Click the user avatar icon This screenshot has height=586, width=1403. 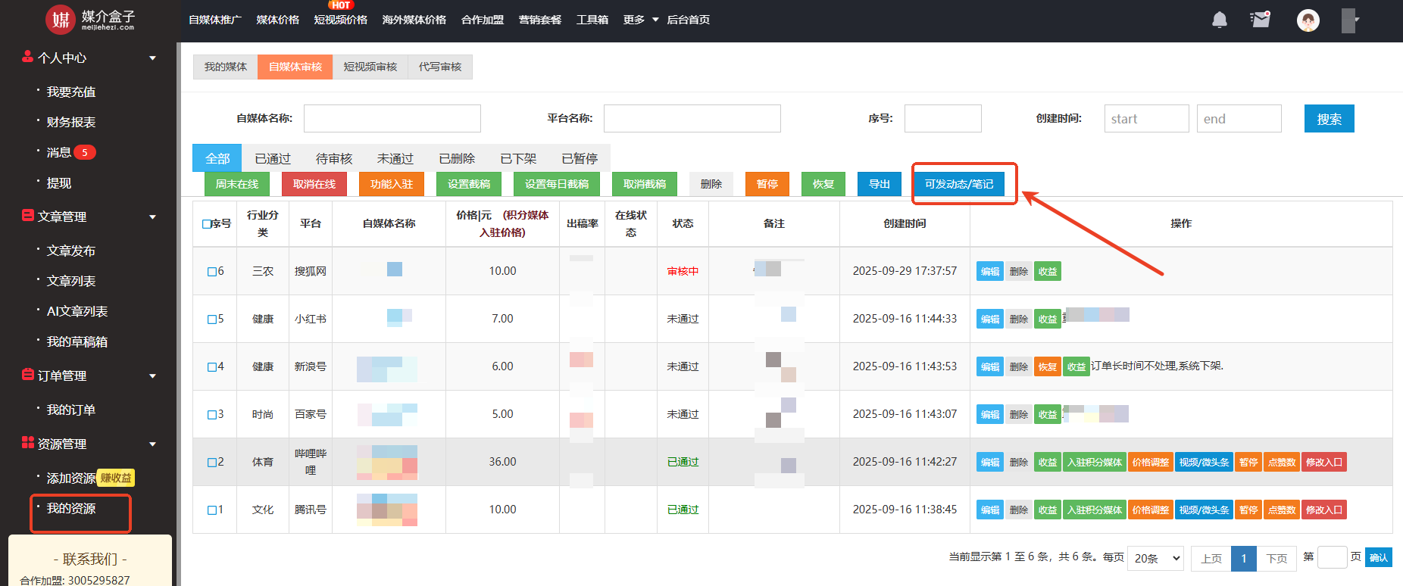click(x=1308, y=20)
